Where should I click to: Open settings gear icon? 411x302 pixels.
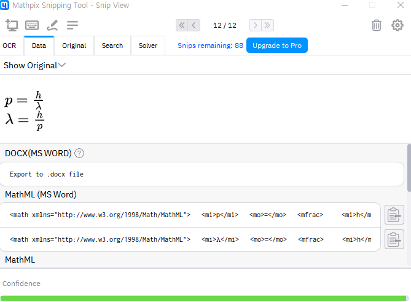[397, 25]
